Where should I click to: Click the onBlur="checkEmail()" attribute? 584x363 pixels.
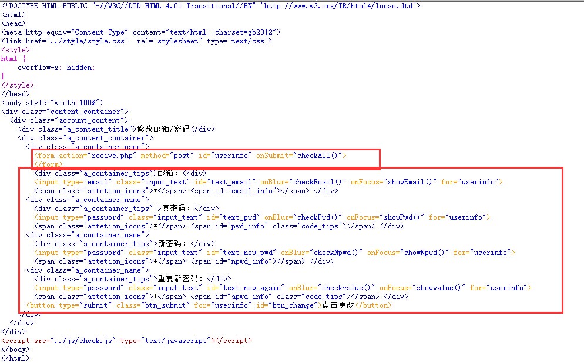[x=303, y=182]
